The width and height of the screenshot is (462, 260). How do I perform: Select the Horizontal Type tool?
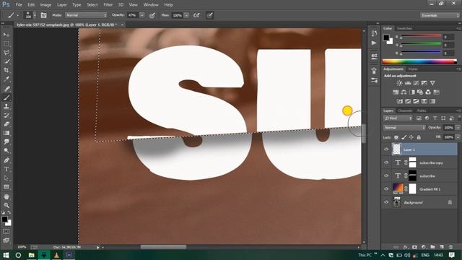click(x=6, y=169)
